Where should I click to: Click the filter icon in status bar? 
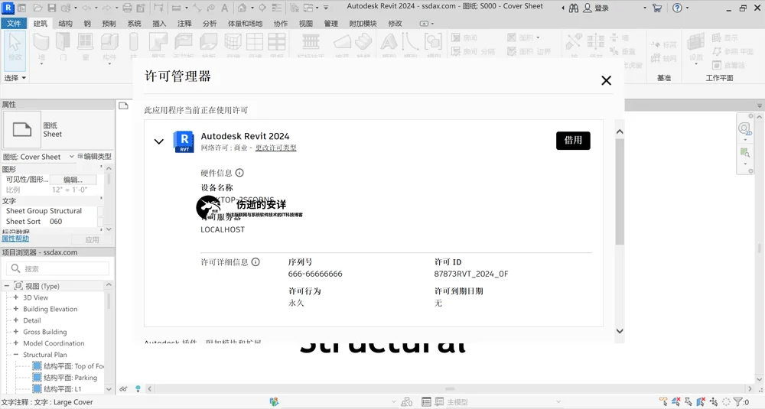click(738, 401)
